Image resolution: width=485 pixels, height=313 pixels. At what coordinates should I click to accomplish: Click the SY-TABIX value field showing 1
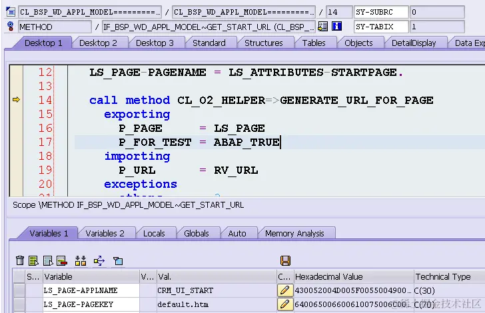click(437, 27)
